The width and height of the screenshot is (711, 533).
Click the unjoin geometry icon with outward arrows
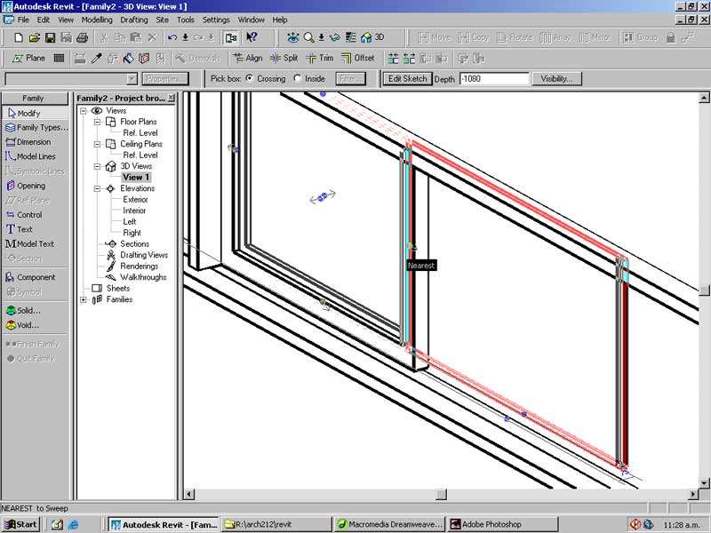[x=410, y=58]
